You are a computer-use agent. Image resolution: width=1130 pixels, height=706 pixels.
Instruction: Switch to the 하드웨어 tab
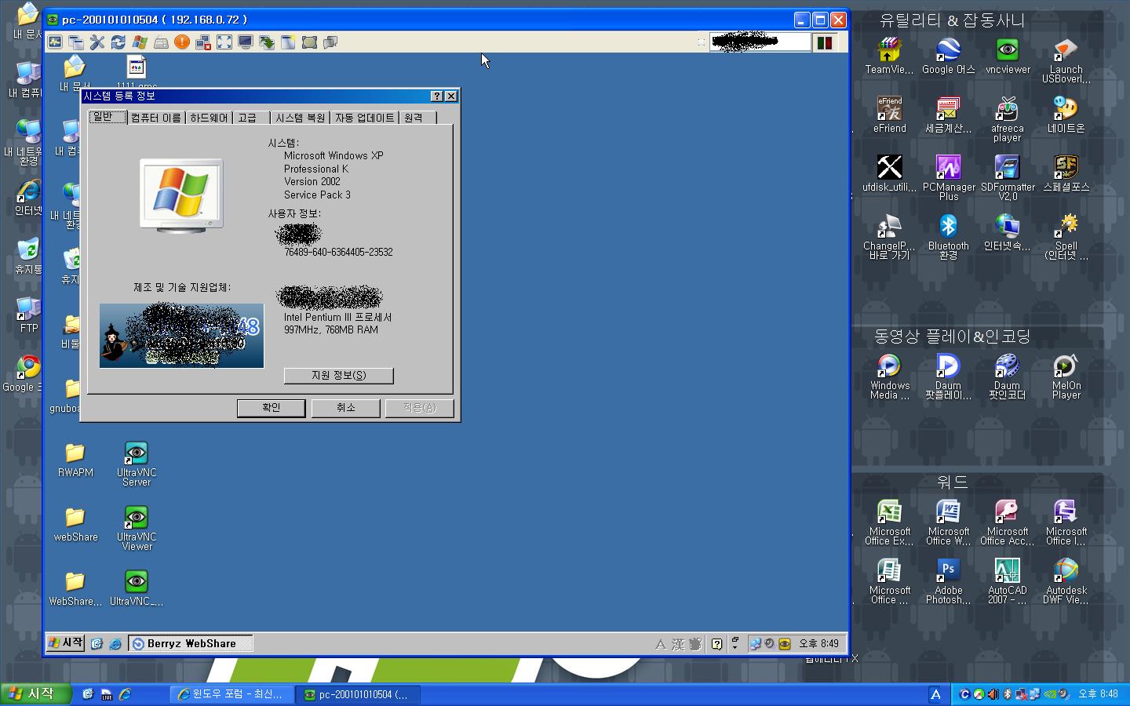point(209,118)
